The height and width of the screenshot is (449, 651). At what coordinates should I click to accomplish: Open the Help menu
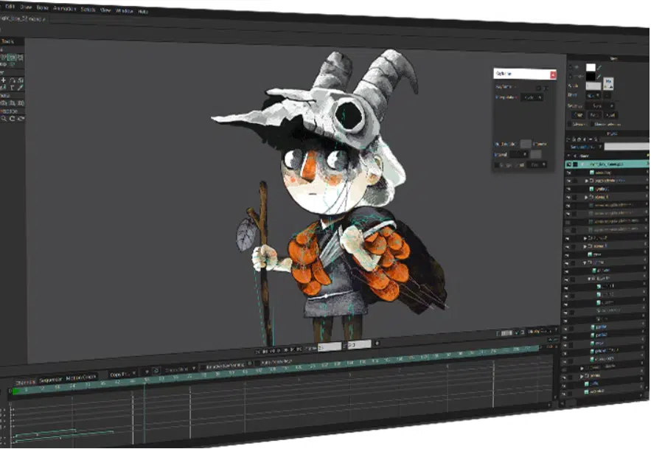point(143,12)
